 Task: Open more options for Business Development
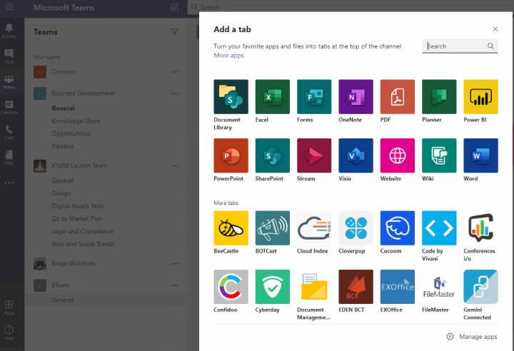[x=175, y=93]
